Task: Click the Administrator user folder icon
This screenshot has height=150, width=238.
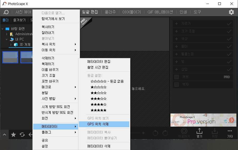Action: click(12, 34)
